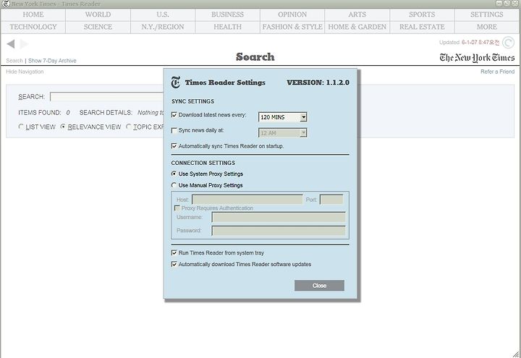Select Use Manual Proxy Settings radio
521x358 pixels.
coord(174,185)
